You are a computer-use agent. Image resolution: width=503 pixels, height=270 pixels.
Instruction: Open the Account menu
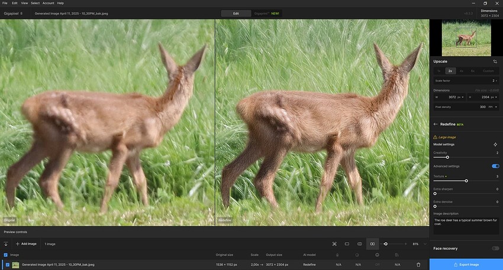click(x=47, y=3)
